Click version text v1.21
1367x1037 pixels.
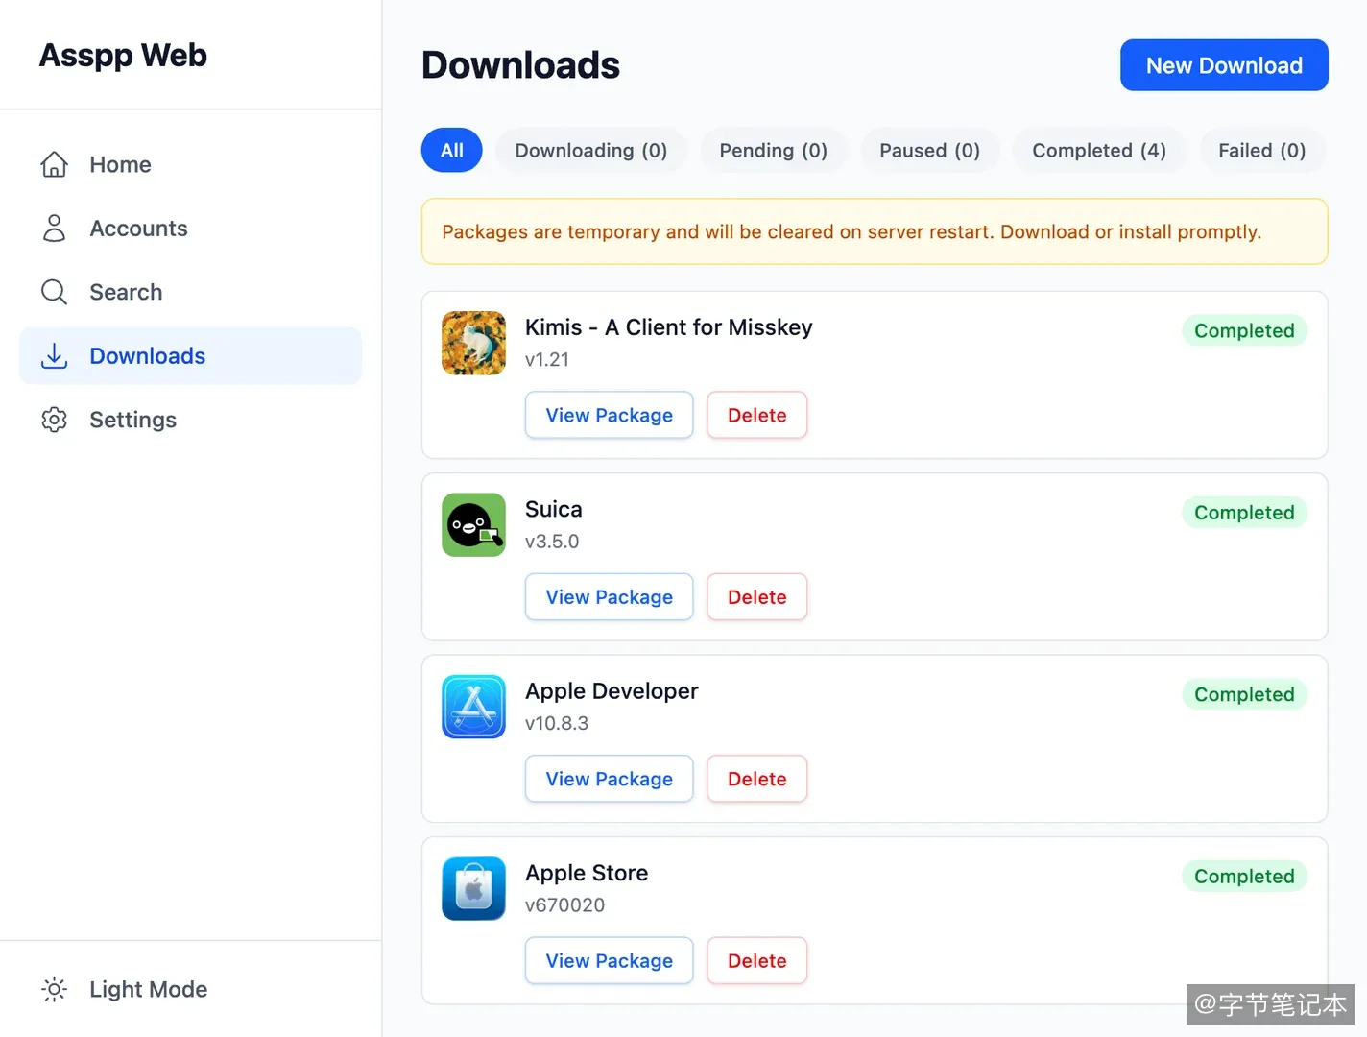547,360
